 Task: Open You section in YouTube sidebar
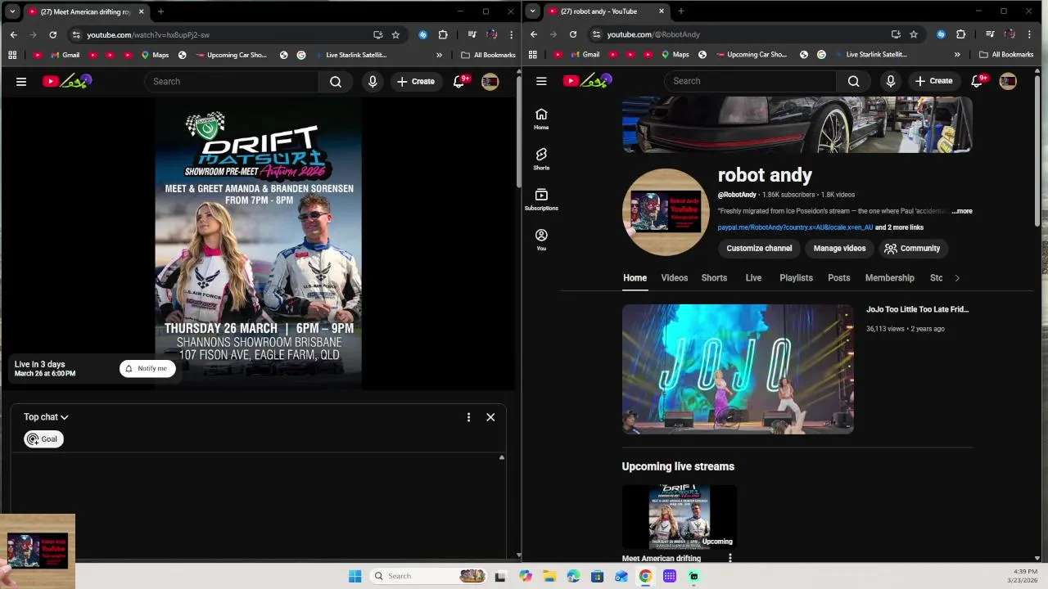(541, 239)
